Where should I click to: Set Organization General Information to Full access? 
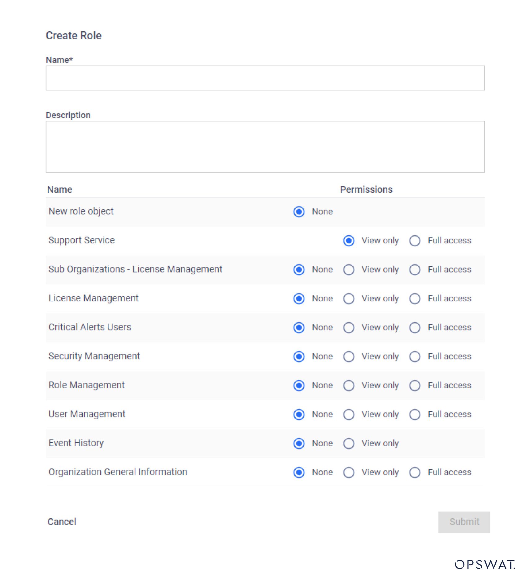click(415, 473)
